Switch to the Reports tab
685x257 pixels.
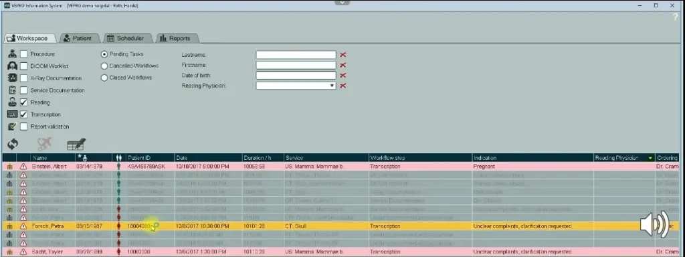click(177, 38)
